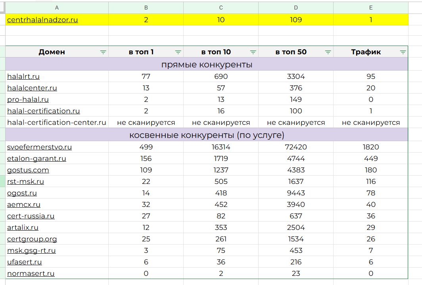Select column C header
The image size is (422, 285).
221,8
